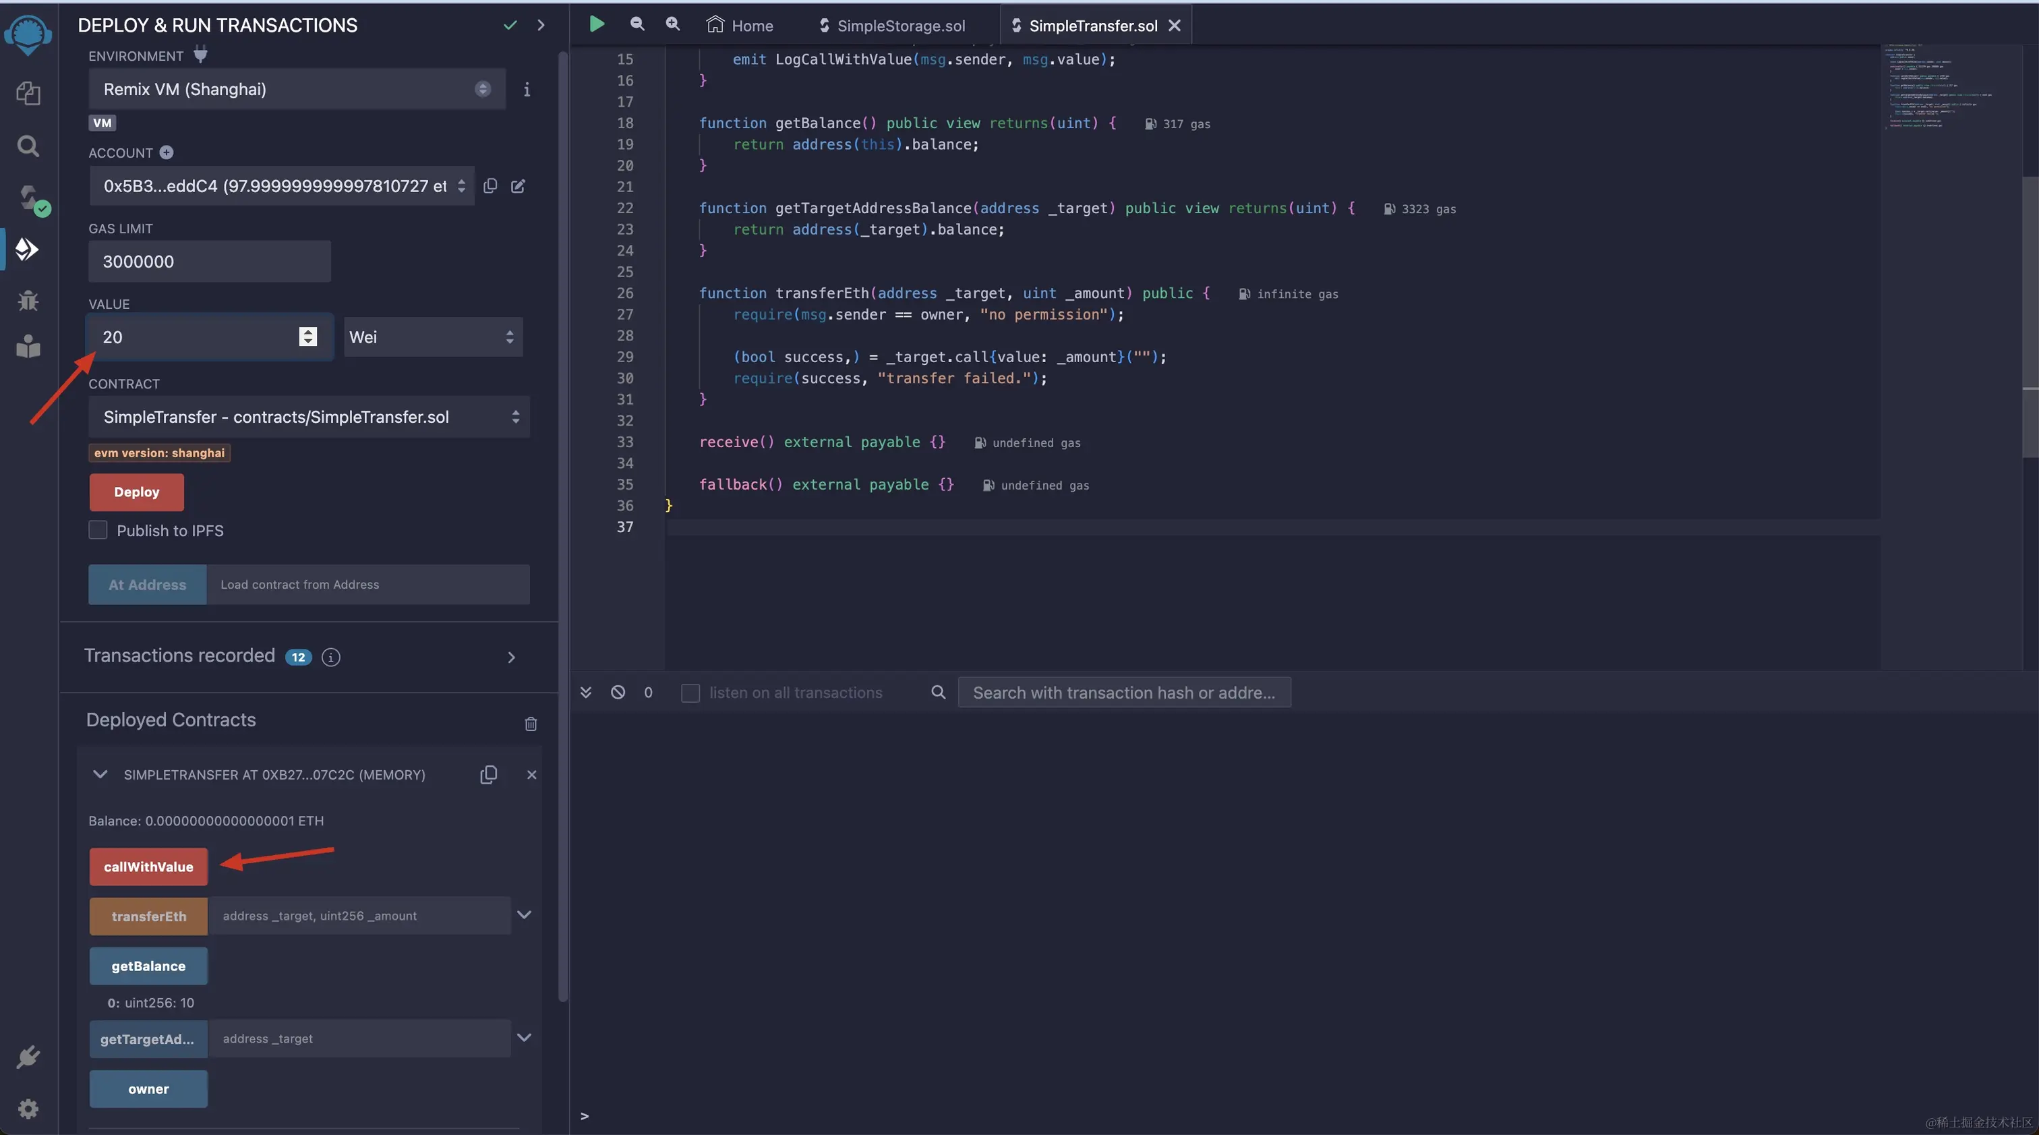Enable Publish to IPFS checkbox
Screen dimensions: 2039x1135
click(98, 530)
